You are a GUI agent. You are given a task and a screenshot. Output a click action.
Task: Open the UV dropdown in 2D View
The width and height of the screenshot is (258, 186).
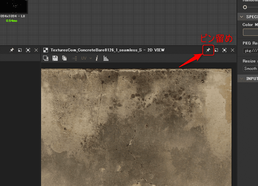pos(86,58)
